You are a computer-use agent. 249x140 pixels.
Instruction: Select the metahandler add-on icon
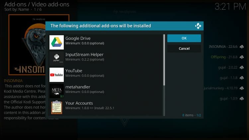pos(56,91)
